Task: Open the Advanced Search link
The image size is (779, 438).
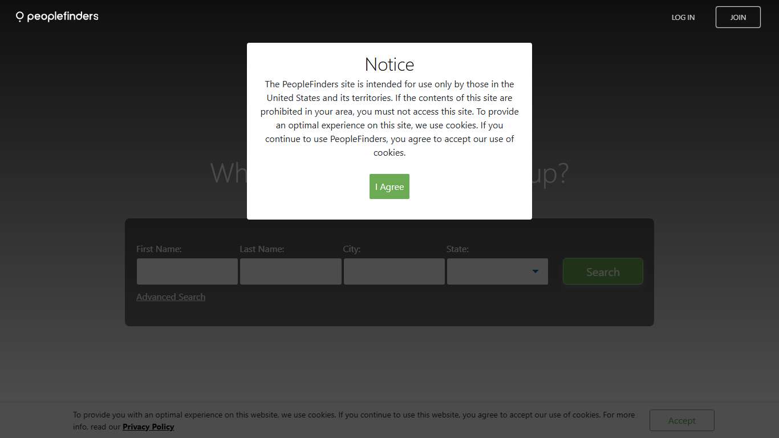Action: click(171, 297)
